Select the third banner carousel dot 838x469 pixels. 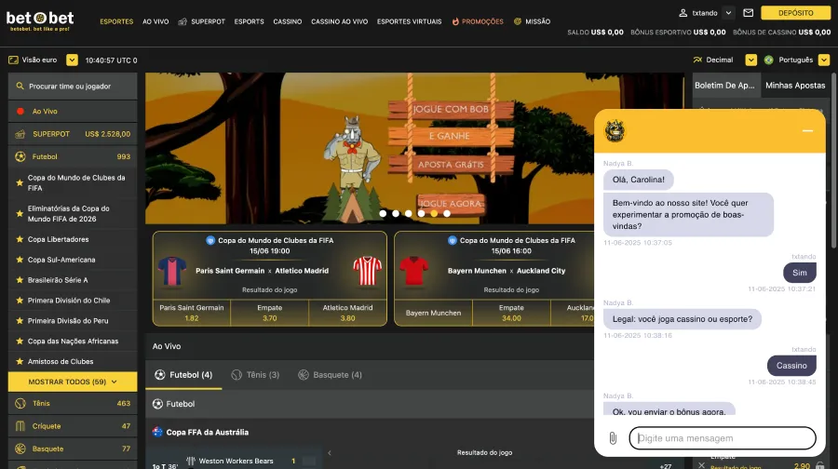409,214
